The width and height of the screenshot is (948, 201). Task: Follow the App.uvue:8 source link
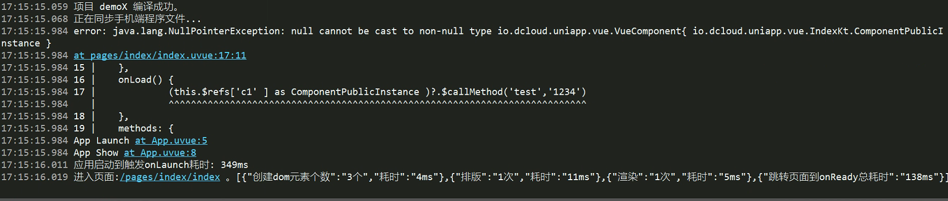(160, 153)
